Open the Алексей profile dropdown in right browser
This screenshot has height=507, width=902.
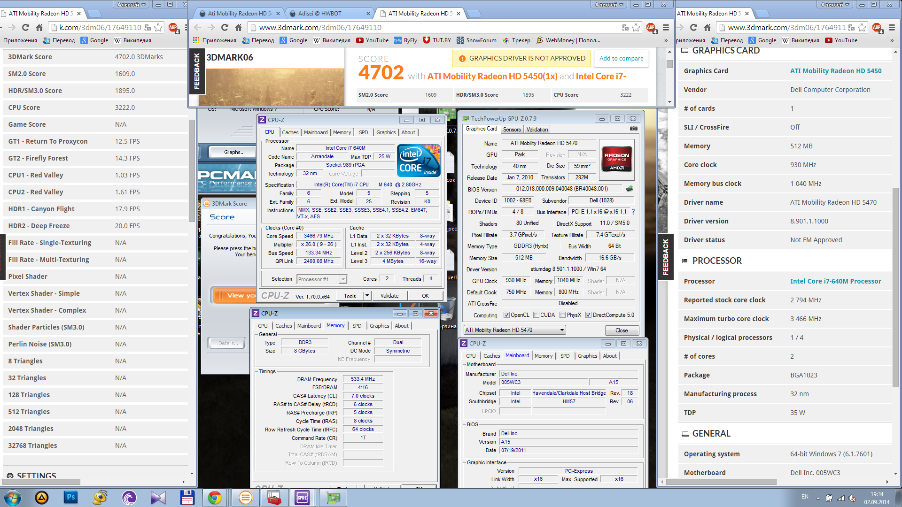(835, 5)
